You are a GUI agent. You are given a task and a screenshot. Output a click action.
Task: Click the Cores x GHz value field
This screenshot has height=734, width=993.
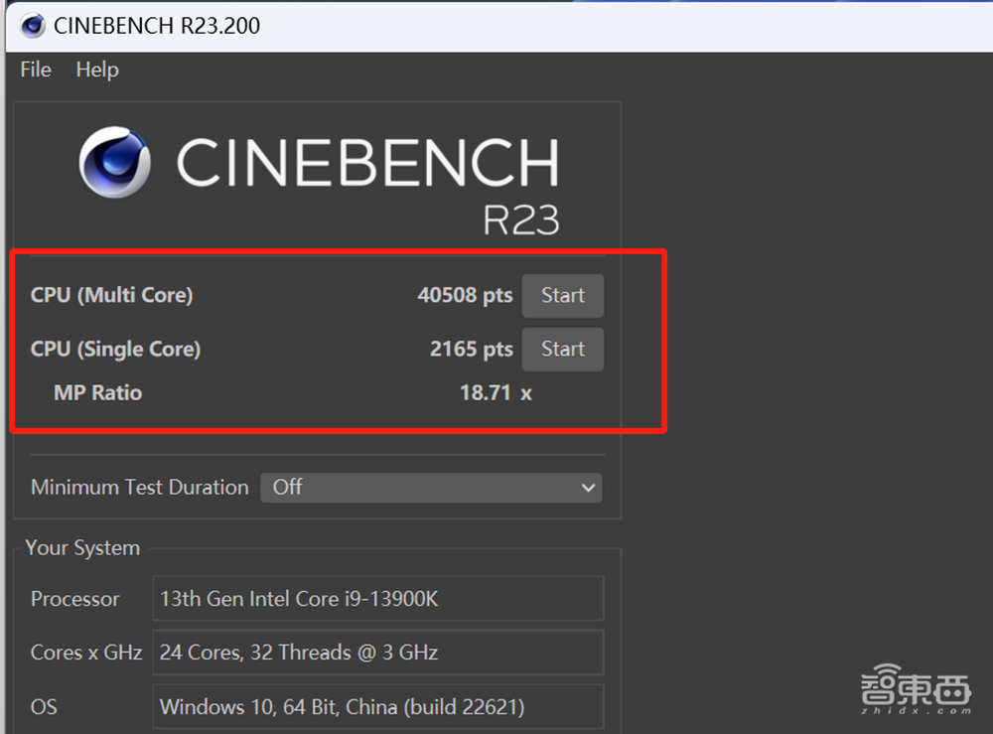[x=377, y=653]
